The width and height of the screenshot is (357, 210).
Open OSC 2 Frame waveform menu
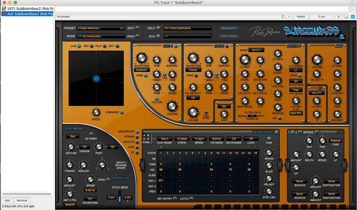tap(193, 70)
